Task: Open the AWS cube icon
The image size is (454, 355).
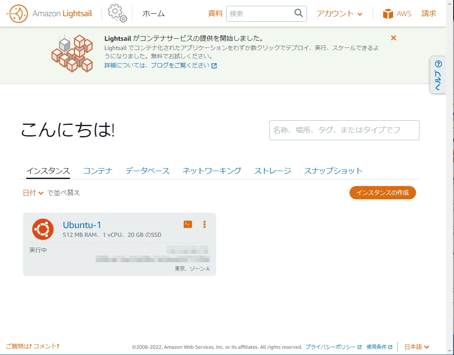Action: click(388, 14)
